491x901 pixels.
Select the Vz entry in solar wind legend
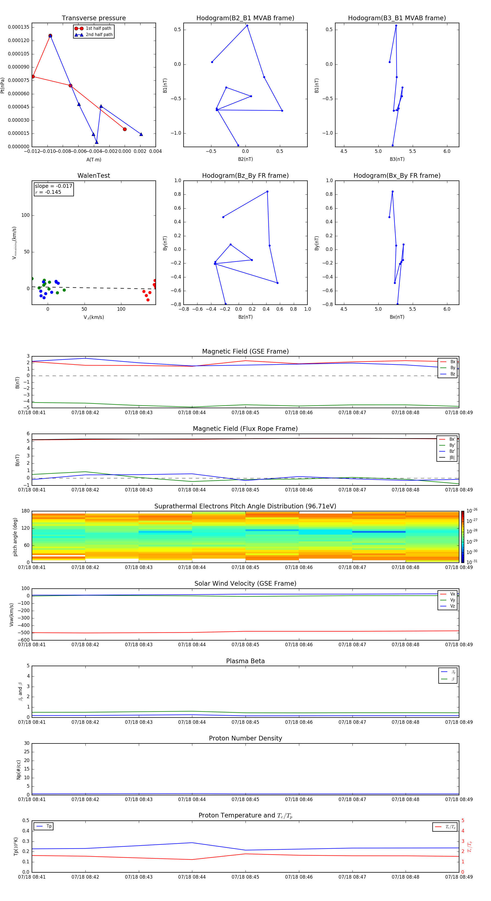[448, 606]
